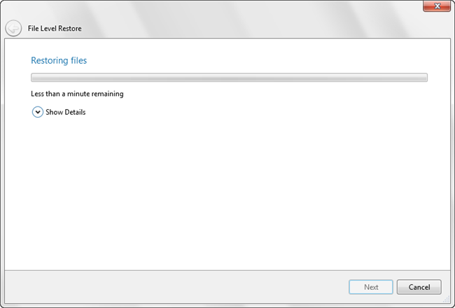The height and width of the screenshot is (308, 455).
Task: Click the back arrow icon
Action: click(x=13, y=29)
